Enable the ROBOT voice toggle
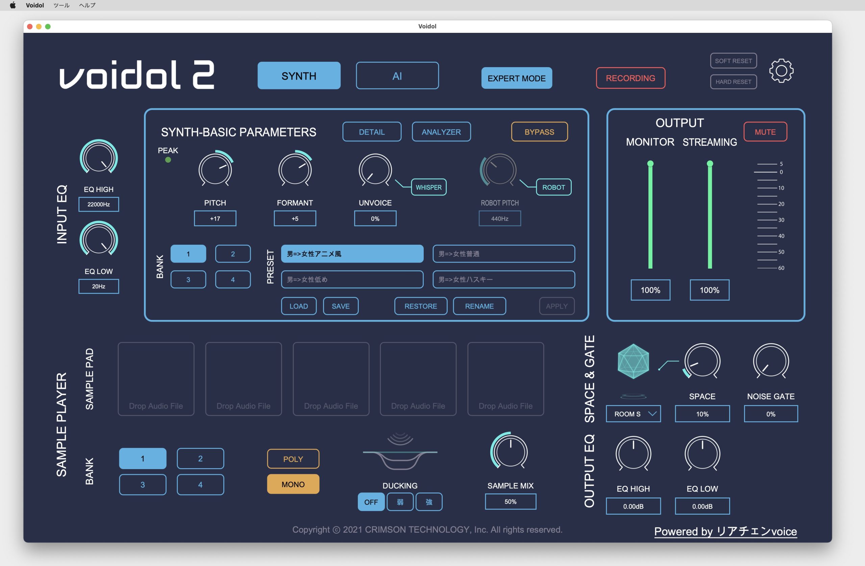This screenshot has width=865, height=566. coord(553,187)
